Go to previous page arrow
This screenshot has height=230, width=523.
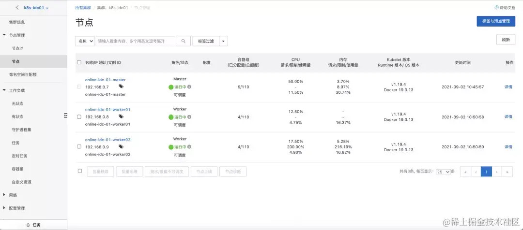tap(476, 172)
